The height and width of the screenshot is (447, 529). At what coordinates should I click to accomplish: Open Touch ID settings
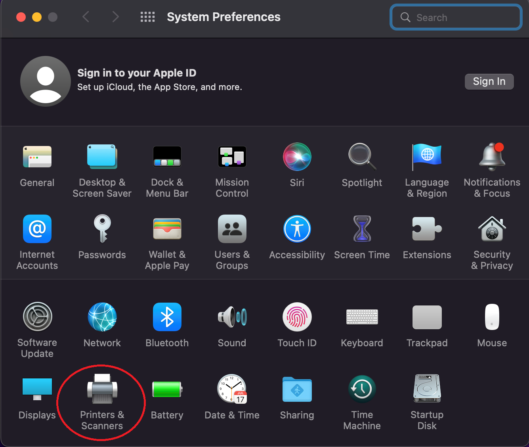297,317
